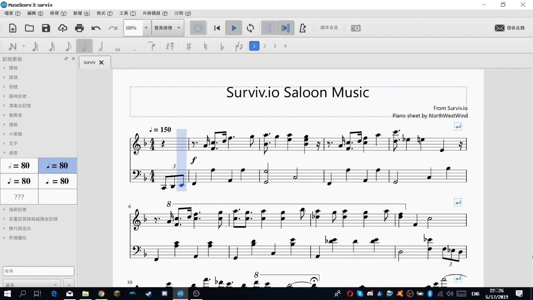Screen dimensions: 533x300
Task: Open the 編輯 (Edit) menu
Action: click(35, 13)
